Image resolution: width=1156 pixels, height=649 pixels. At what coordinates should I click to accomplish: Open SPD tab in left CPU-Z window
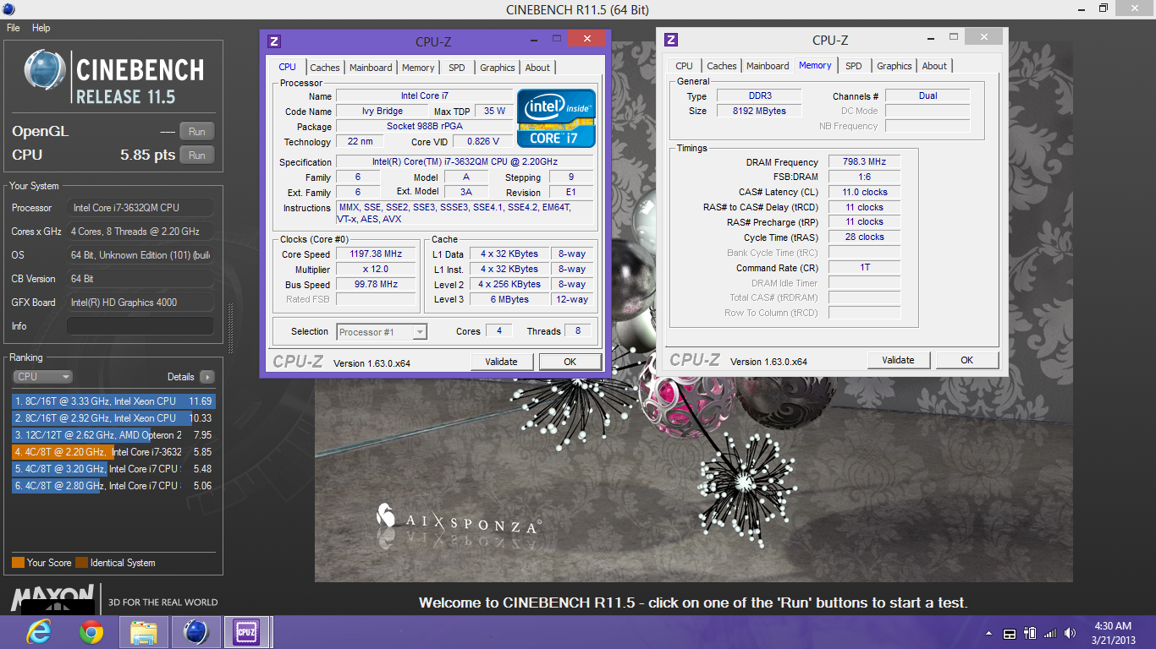[x=457, y=68]
